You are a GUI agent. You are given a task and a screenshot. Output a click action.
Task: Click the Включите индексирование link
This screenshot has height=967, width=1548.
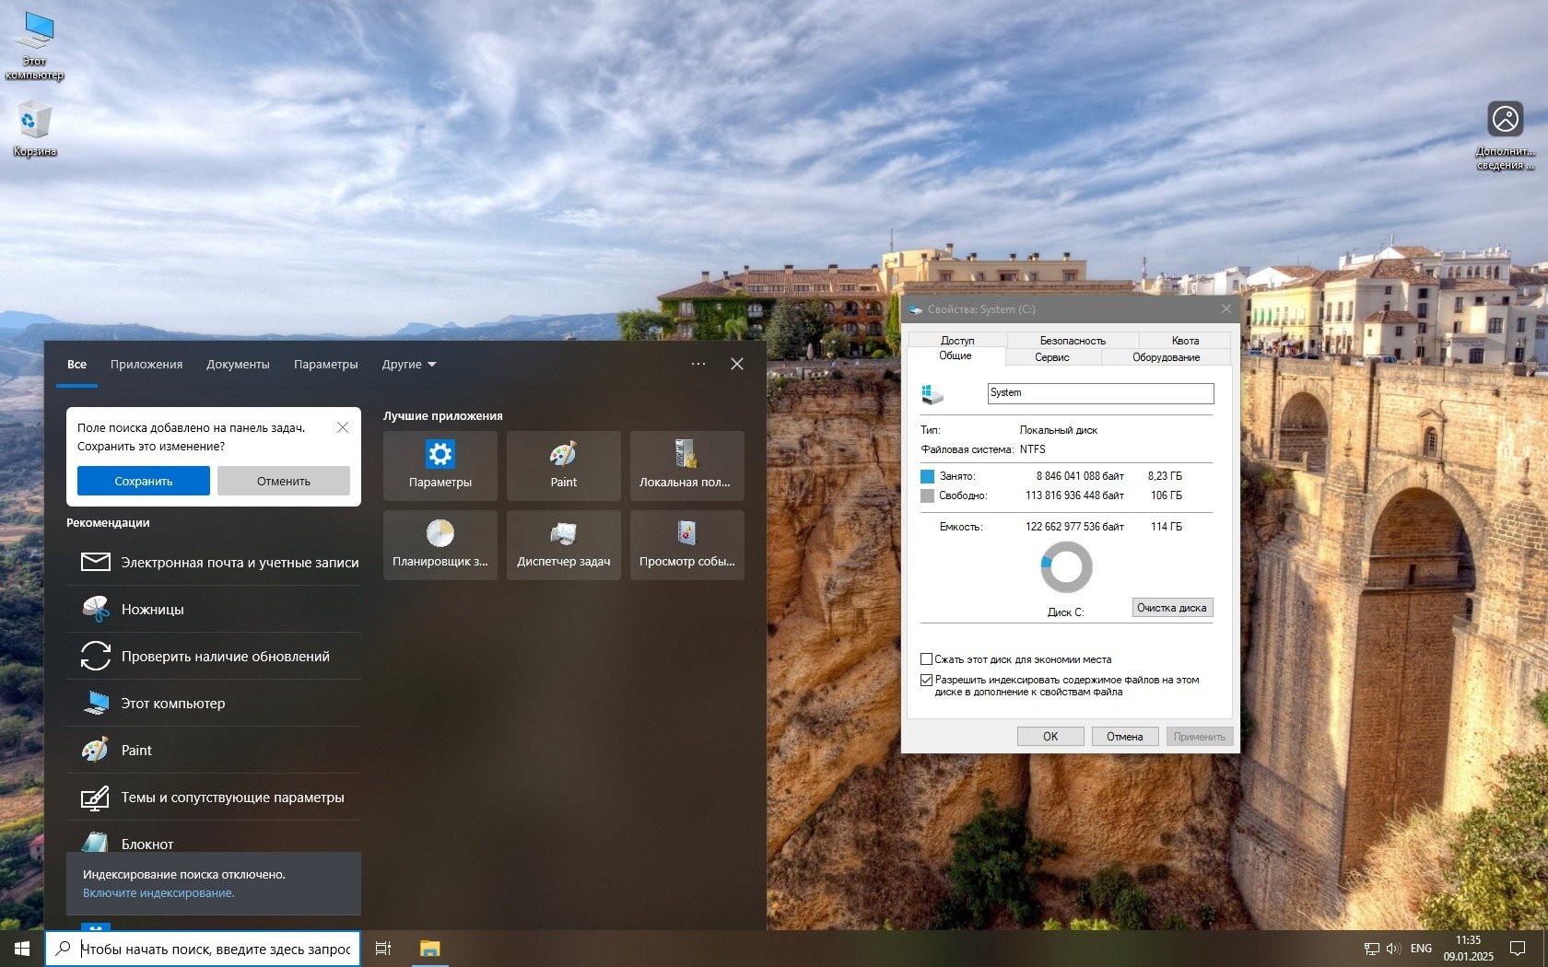(x=158, y=893)
